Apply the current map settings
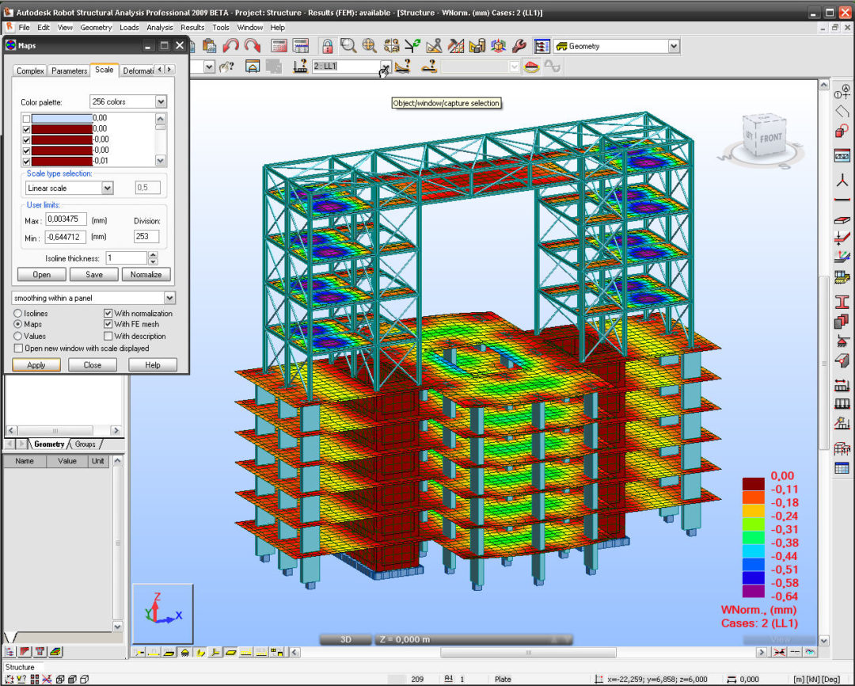The image size is (855, 686). click(36, 364)
